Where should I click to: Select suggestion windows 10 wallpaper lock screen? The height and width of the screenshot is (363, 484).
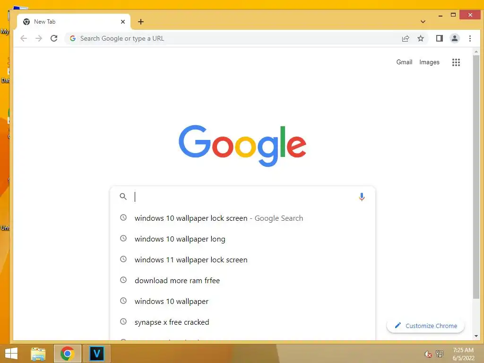coord(242,218)
